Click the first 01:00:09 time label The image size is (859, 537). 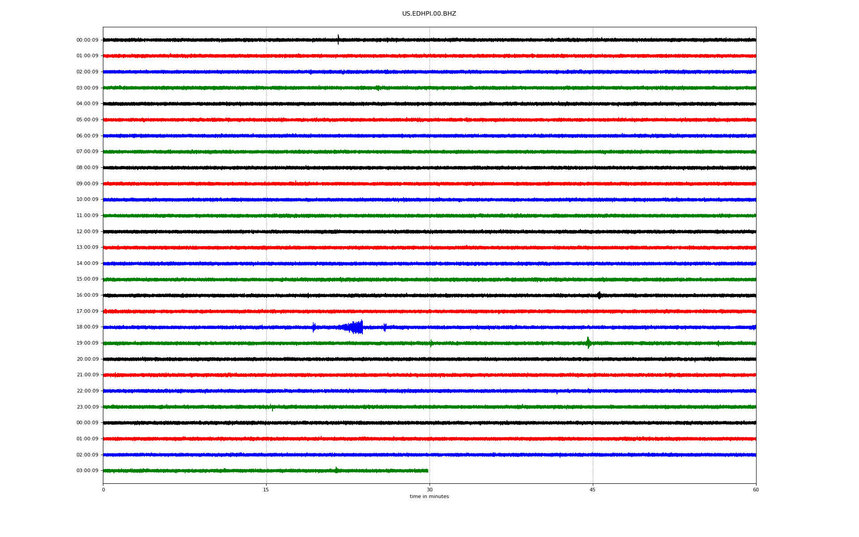click(87, 56)
